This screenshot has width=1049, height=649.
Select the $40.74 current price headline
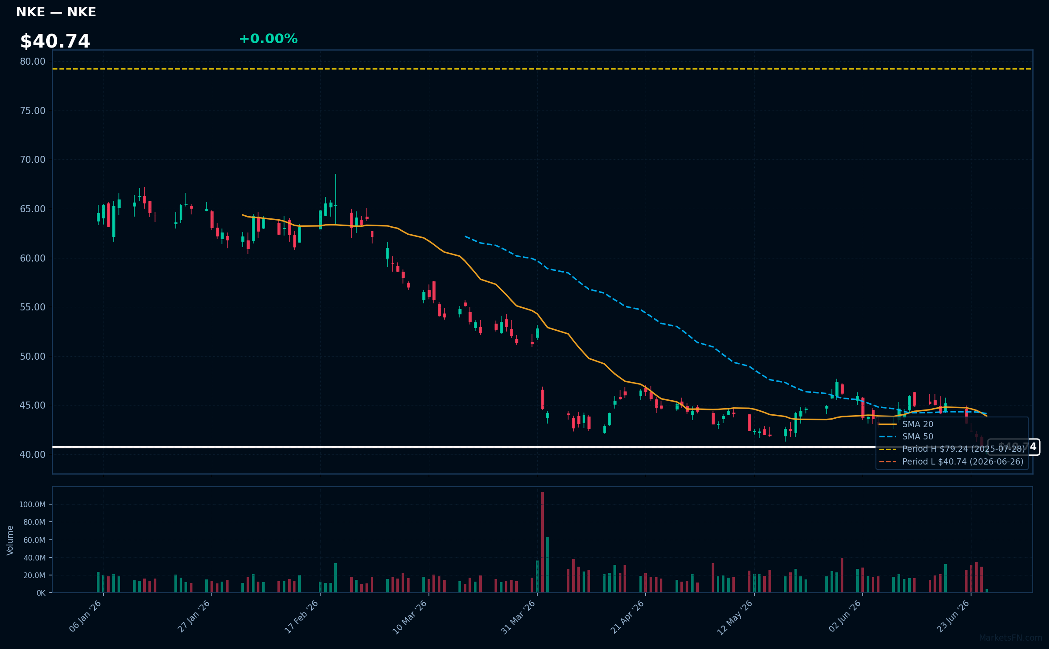coord(55,41)
